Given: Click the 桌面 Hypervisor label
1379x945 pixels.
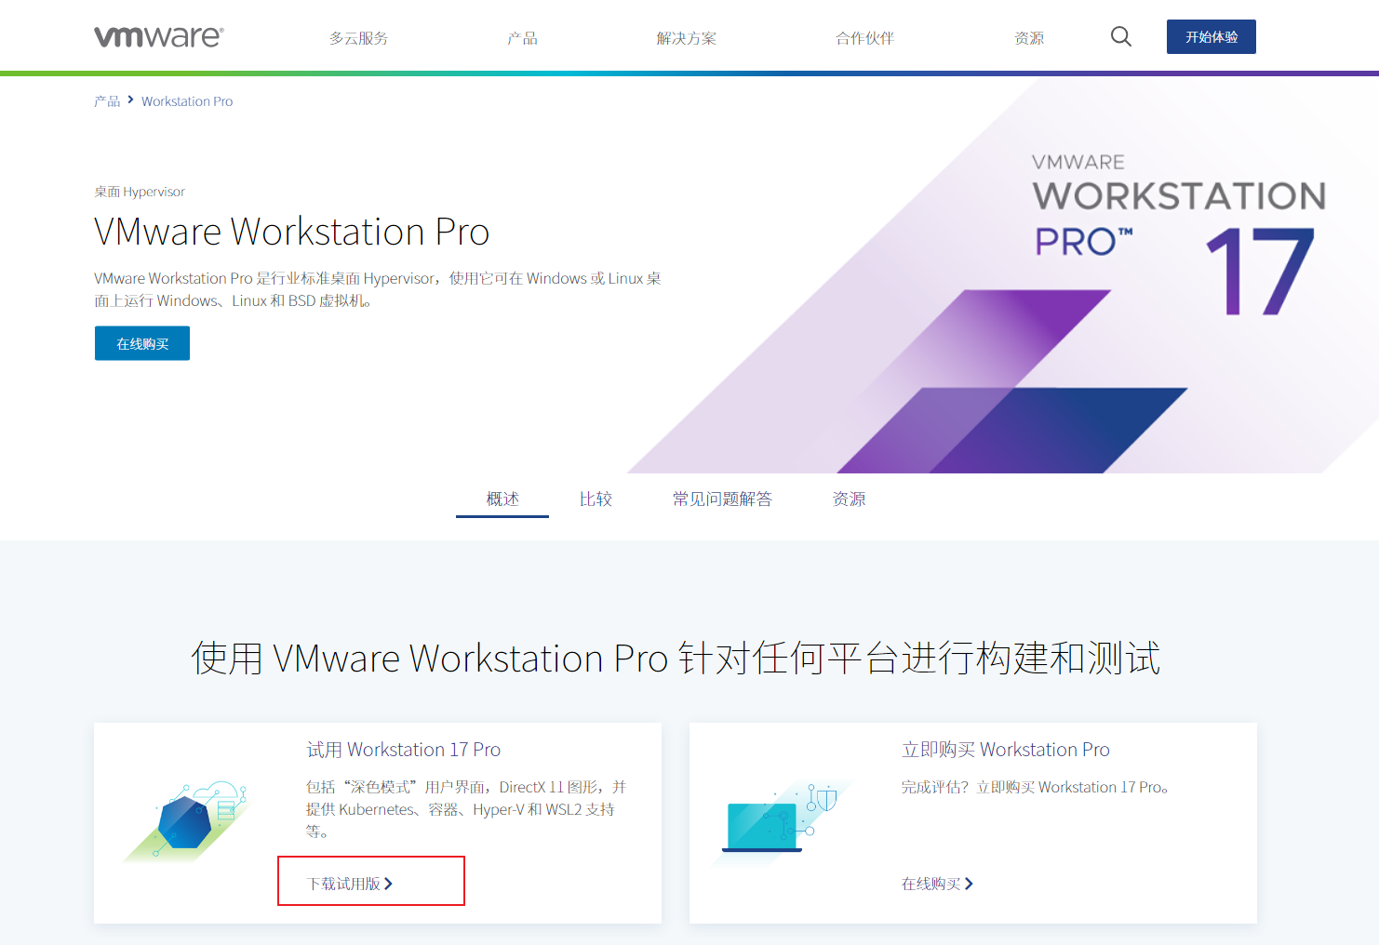Looking at the screenshot, I should (140, 192).
